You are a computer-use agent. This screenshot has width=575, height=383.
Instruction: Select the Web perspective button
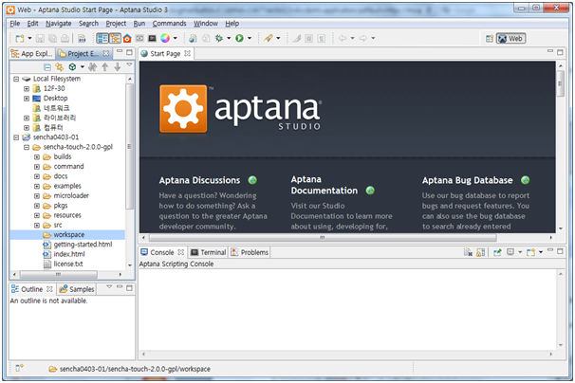click(x=510, y=39)
